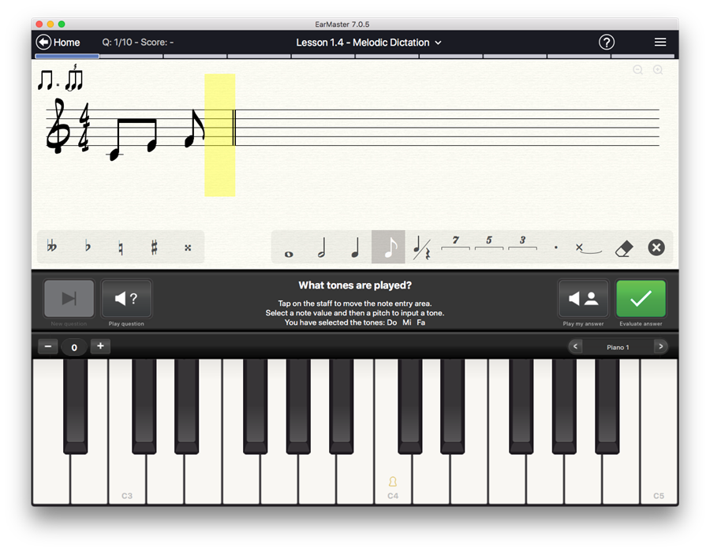
Task: Open the hamburger menu
Action: coord(660,43)
